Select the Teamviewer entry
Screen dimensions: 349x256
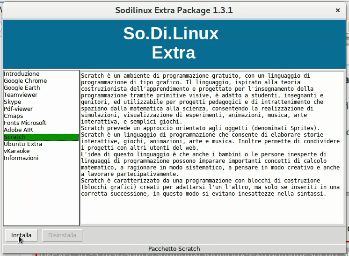point(21,95)
